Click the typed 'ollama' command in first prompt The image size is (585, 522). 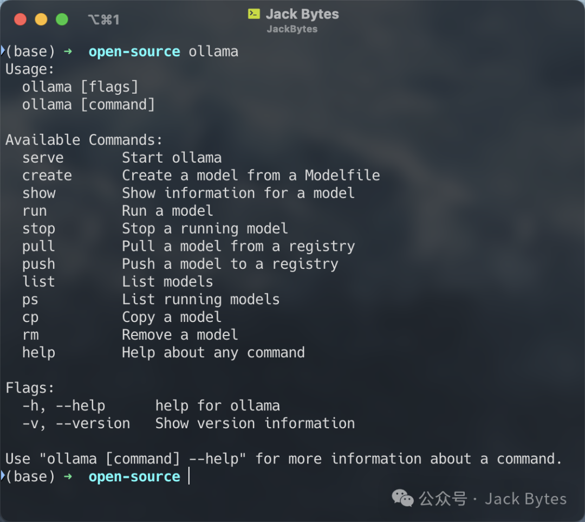click(x=213, y=51)
